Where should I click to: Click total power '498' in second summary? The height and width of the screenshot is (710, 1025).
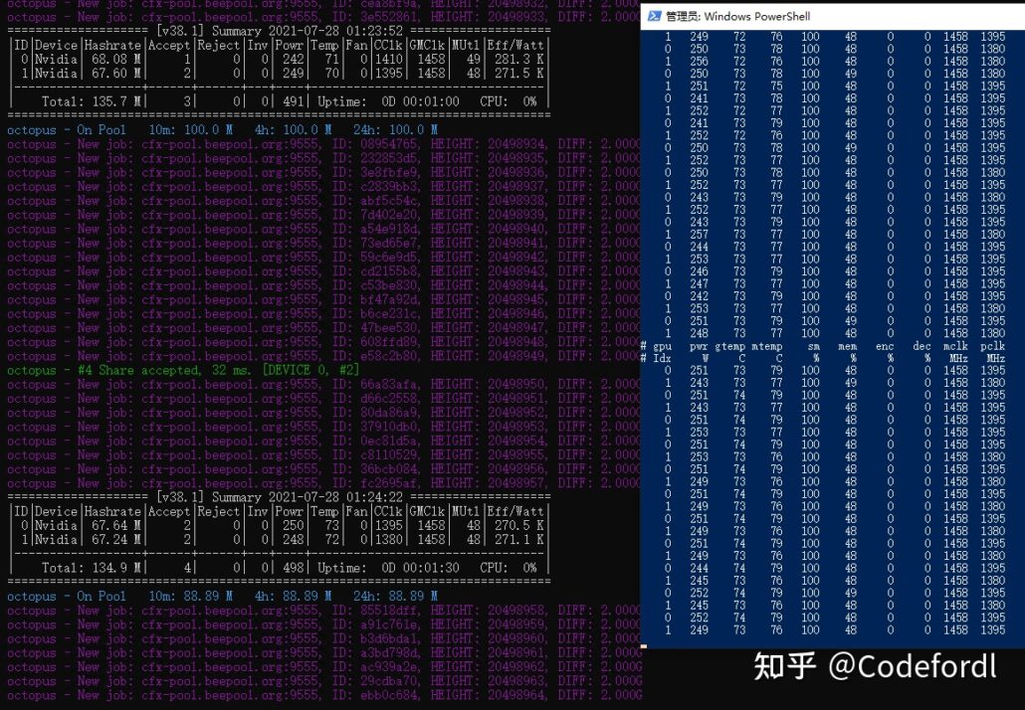pos(294,568)
